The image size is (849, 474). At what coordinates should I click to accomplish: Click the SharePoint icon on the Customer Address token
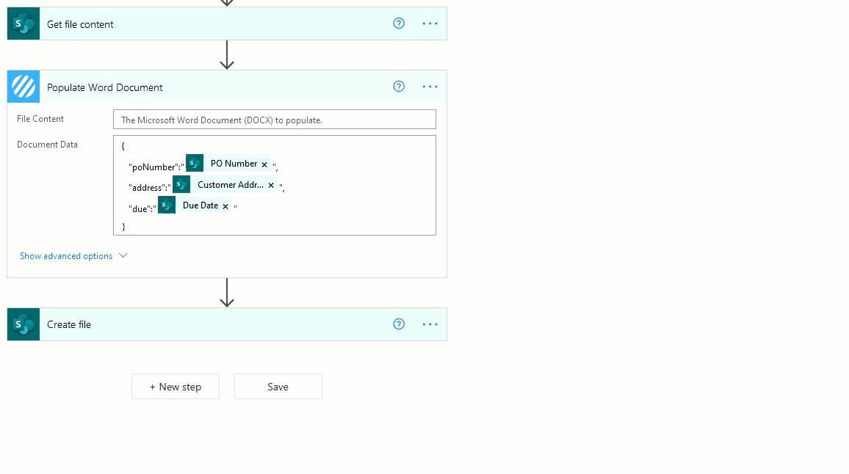181,184
